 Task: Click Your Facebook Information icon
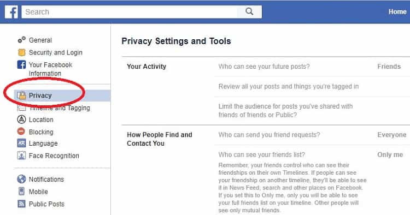tap(21, 64)
